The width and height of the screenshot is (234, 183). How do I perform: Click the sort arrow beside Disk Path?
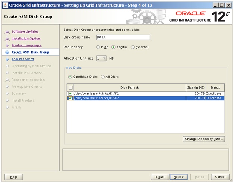click(x=137, y=87)
